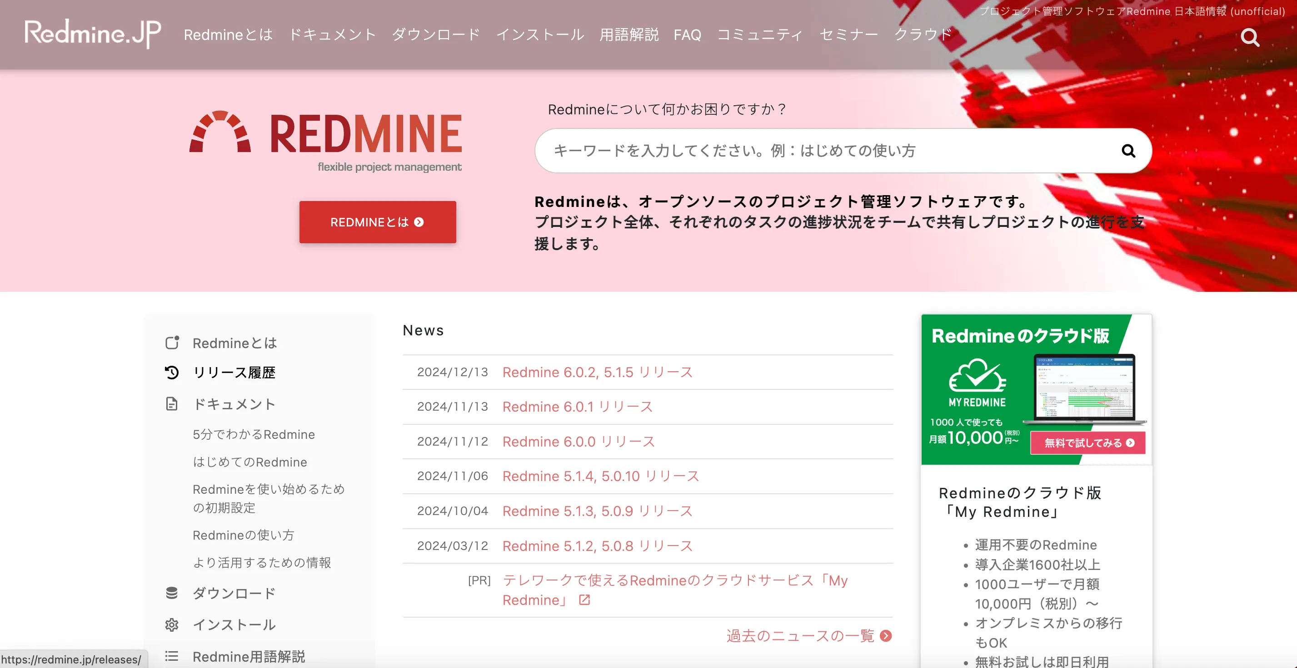Select ダウンロード in the sidebar

234,593
